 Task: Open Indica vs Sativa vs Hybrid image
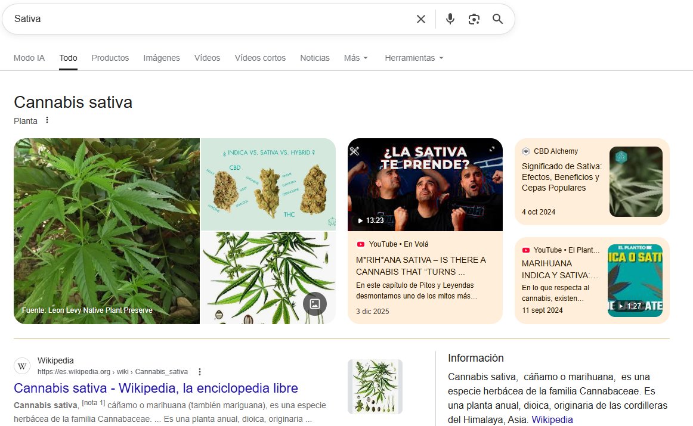pos(268,185)
